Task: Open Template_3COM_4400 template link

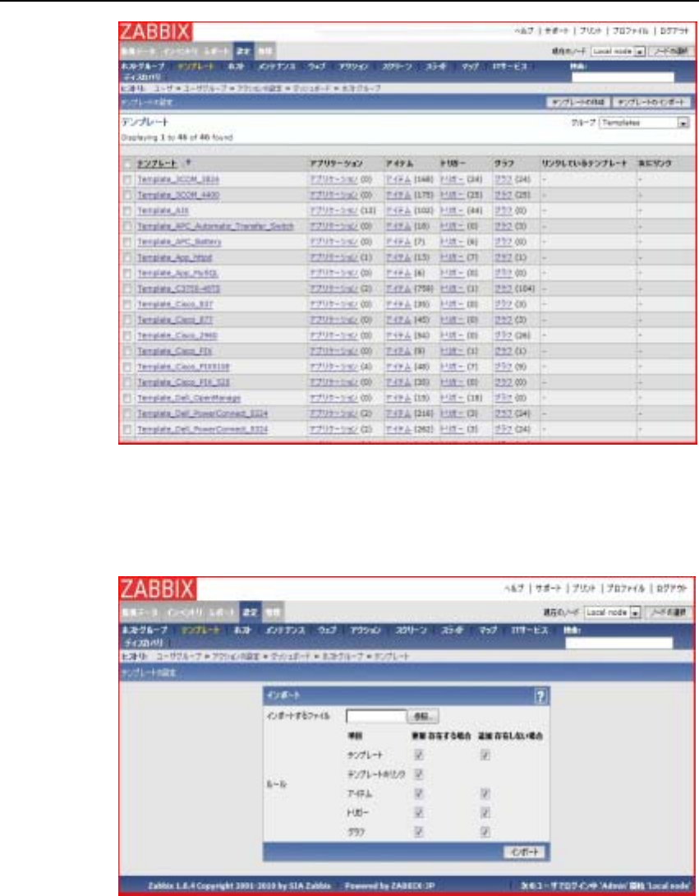Action: coord(178,195)
